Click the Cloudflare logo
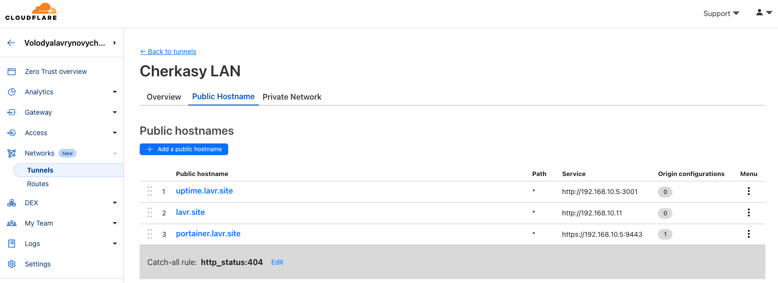 [31, 12]
